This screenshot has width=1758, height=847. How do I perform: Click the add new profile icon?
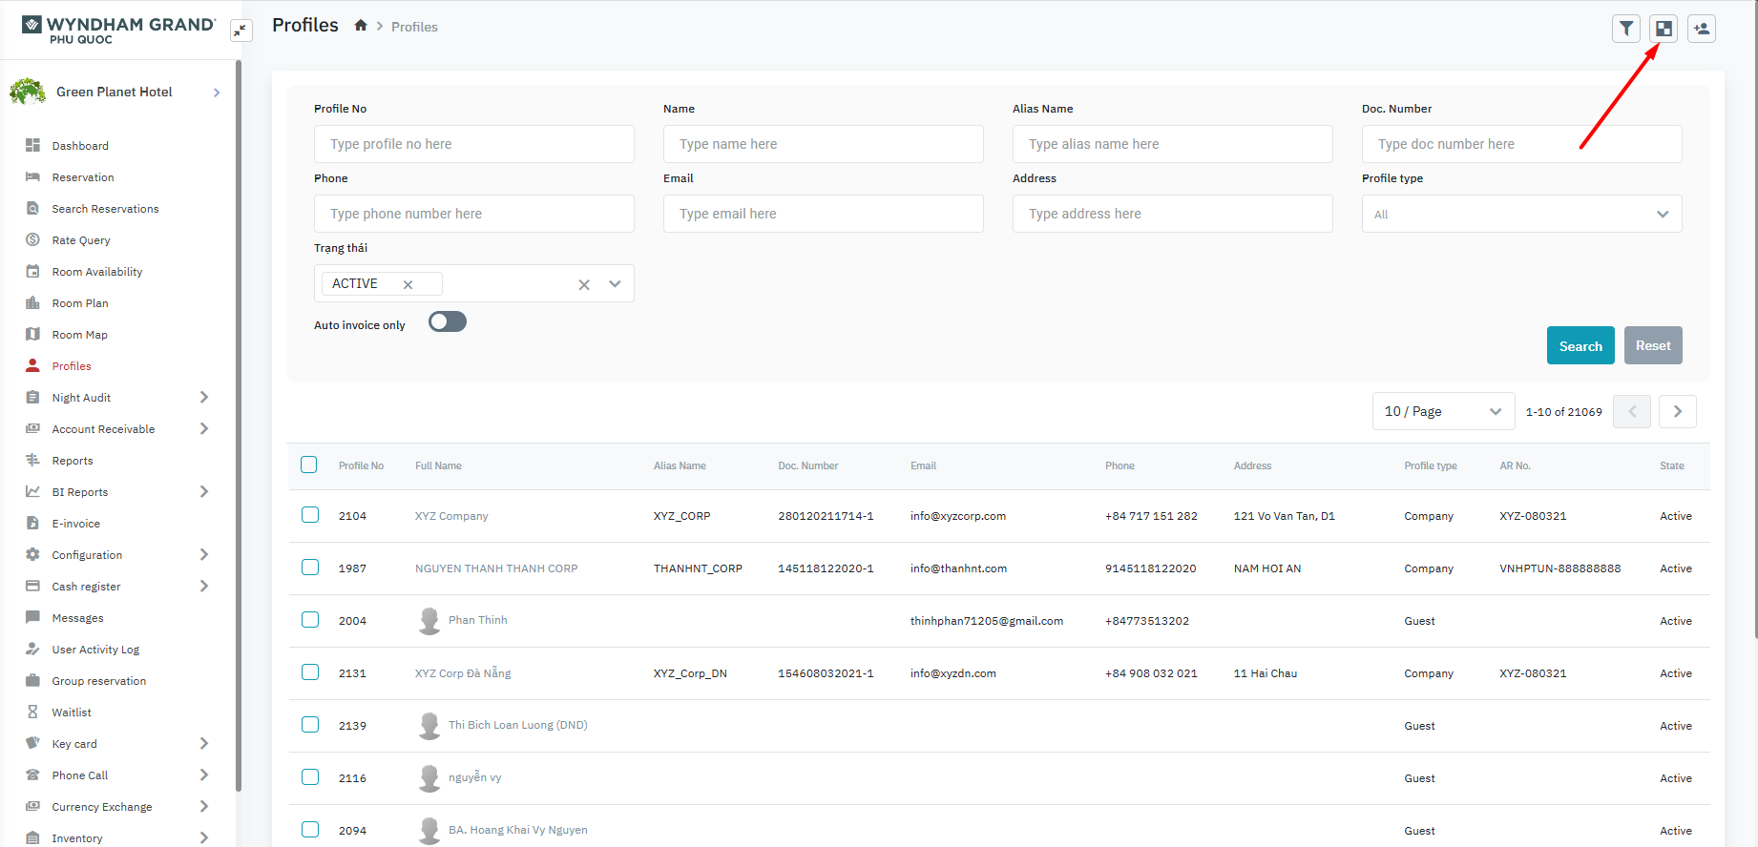click(1701, 29)
